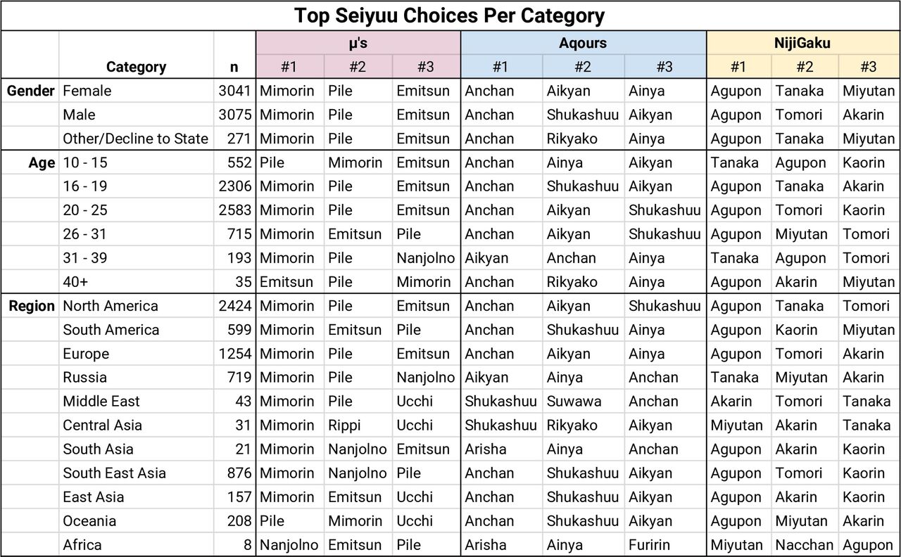The width and height of the screenshot is (901, 557).
Task: Select the 3075 count for Male
Action: click(x=234, y=115)
